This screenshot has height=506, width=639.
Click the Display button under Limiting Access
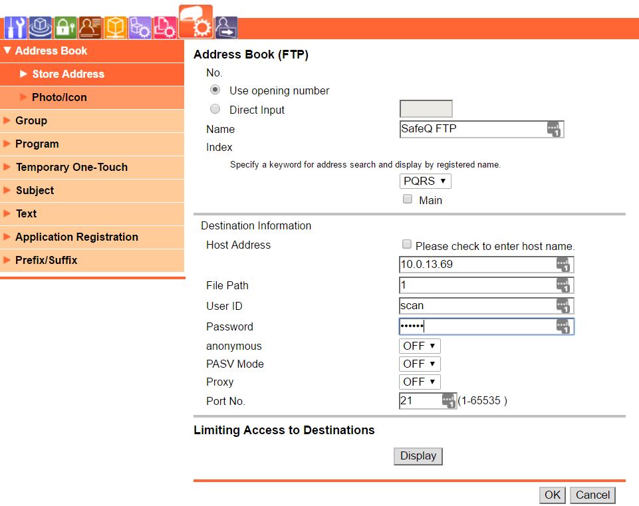pyautogui.click(x=418, y=456)
